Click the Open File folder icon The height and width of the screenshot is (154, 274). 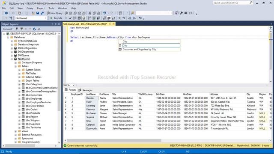coord(33,13)
